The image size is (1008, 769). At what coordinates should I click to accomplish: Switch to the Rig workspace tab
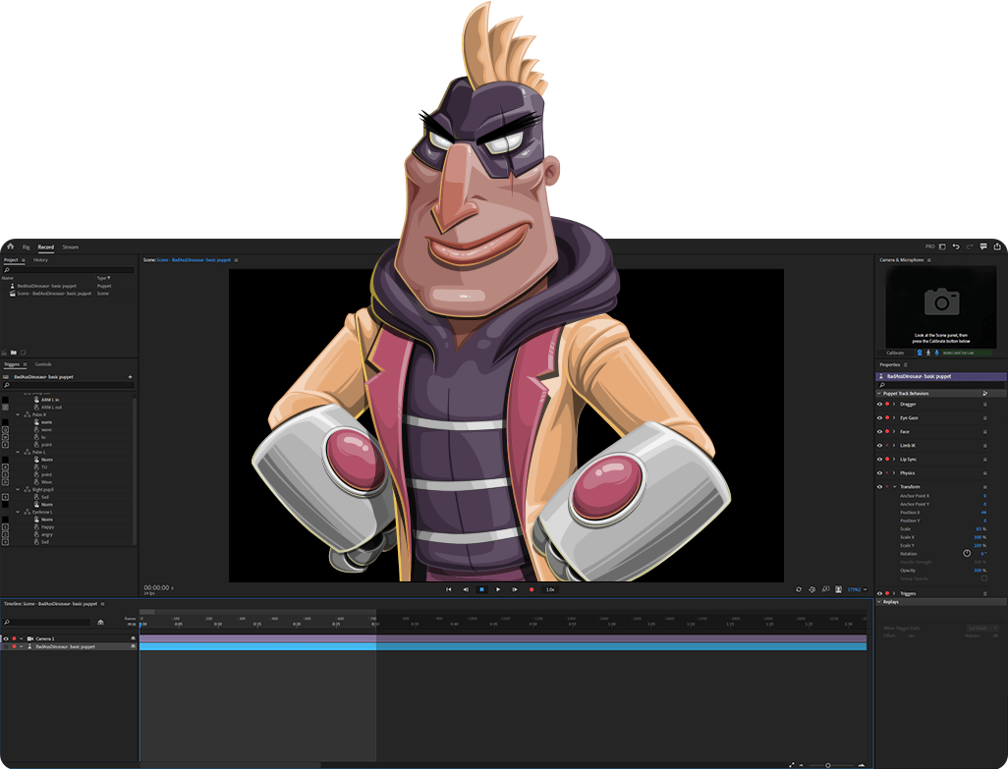point(26,247)
